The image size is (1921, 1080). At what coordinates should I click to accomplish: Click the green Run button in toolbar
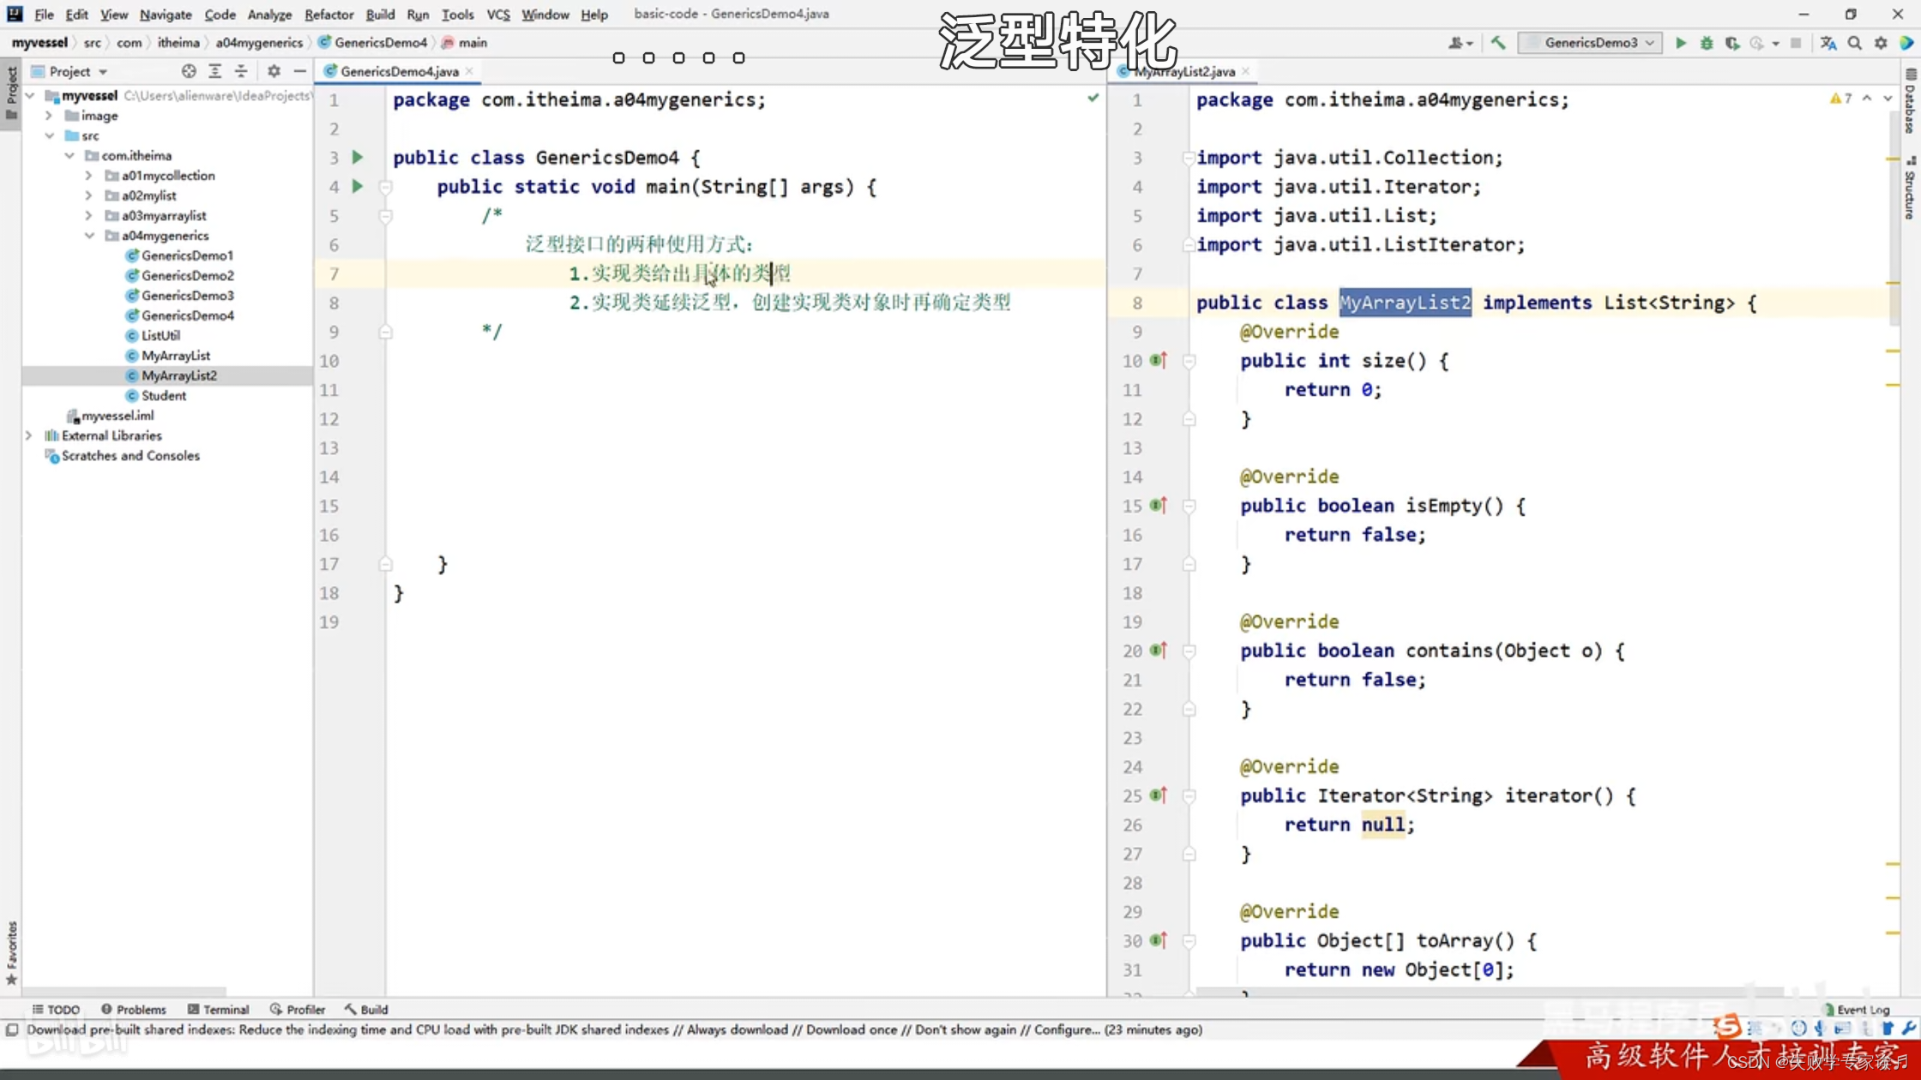1681,43
